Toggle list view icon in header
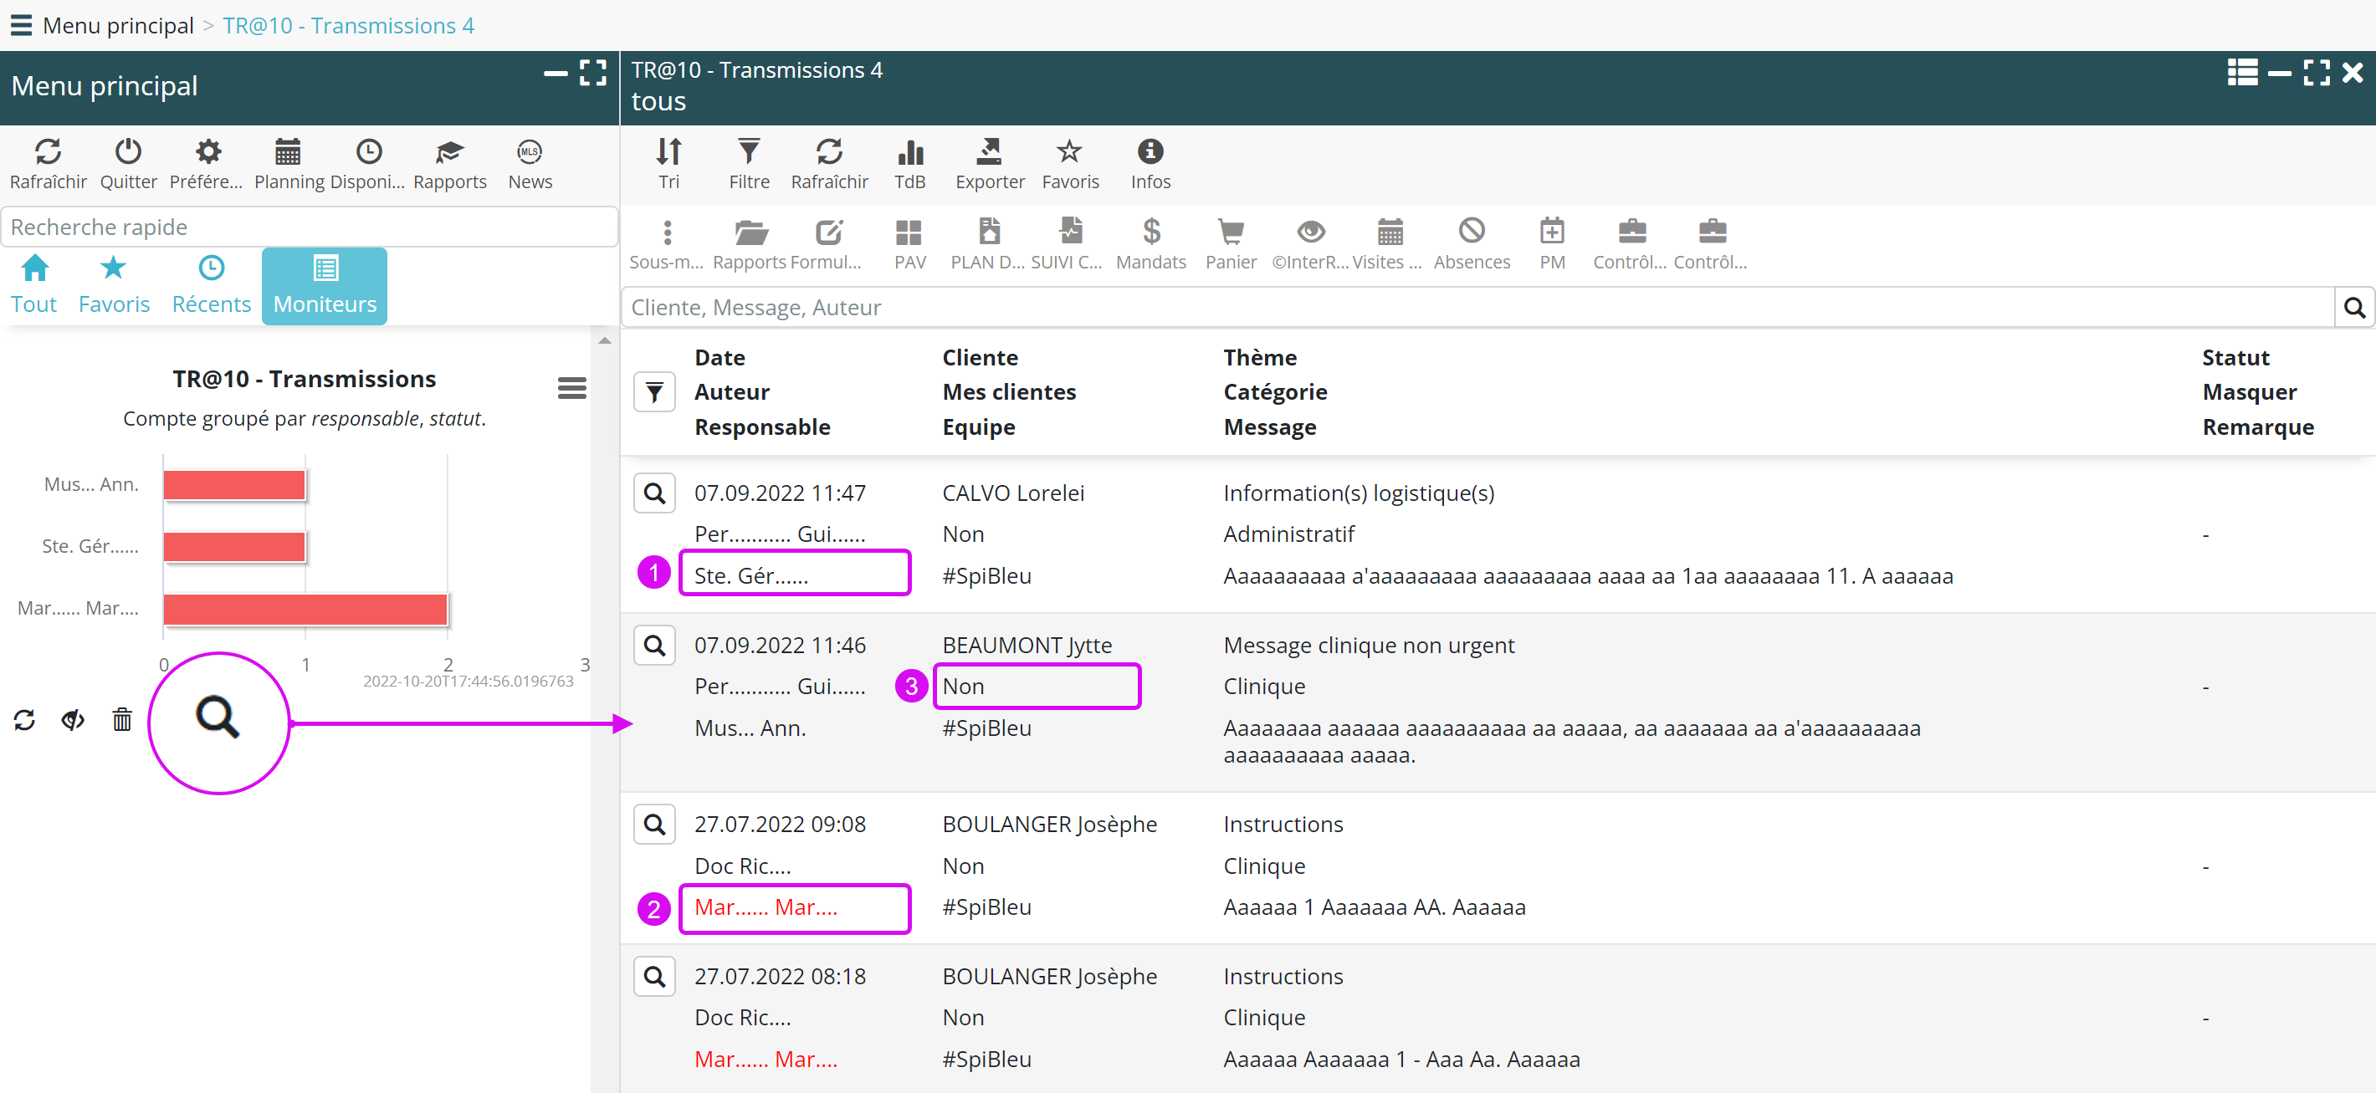This screenshot has width=2376, height=1093. click(x=2242, y=73)
